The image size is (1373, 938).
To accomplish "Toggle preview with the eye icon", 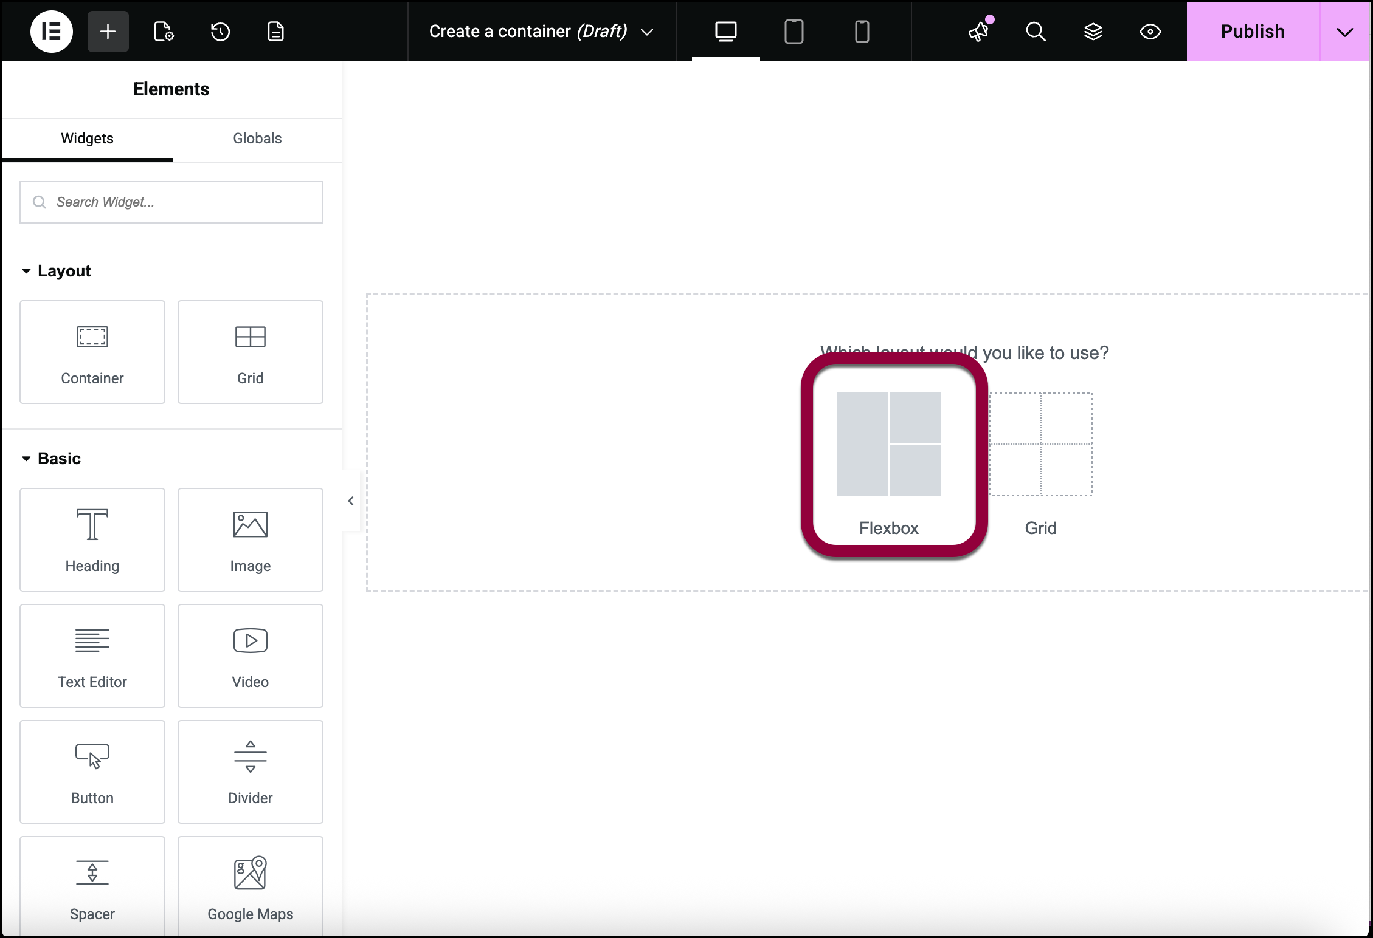I will [x=1150, y=32].
